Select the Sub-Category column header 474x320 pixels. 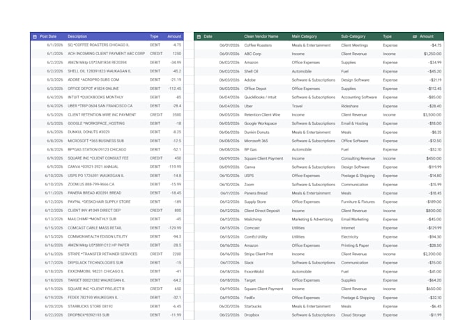(x=353, y=36)
